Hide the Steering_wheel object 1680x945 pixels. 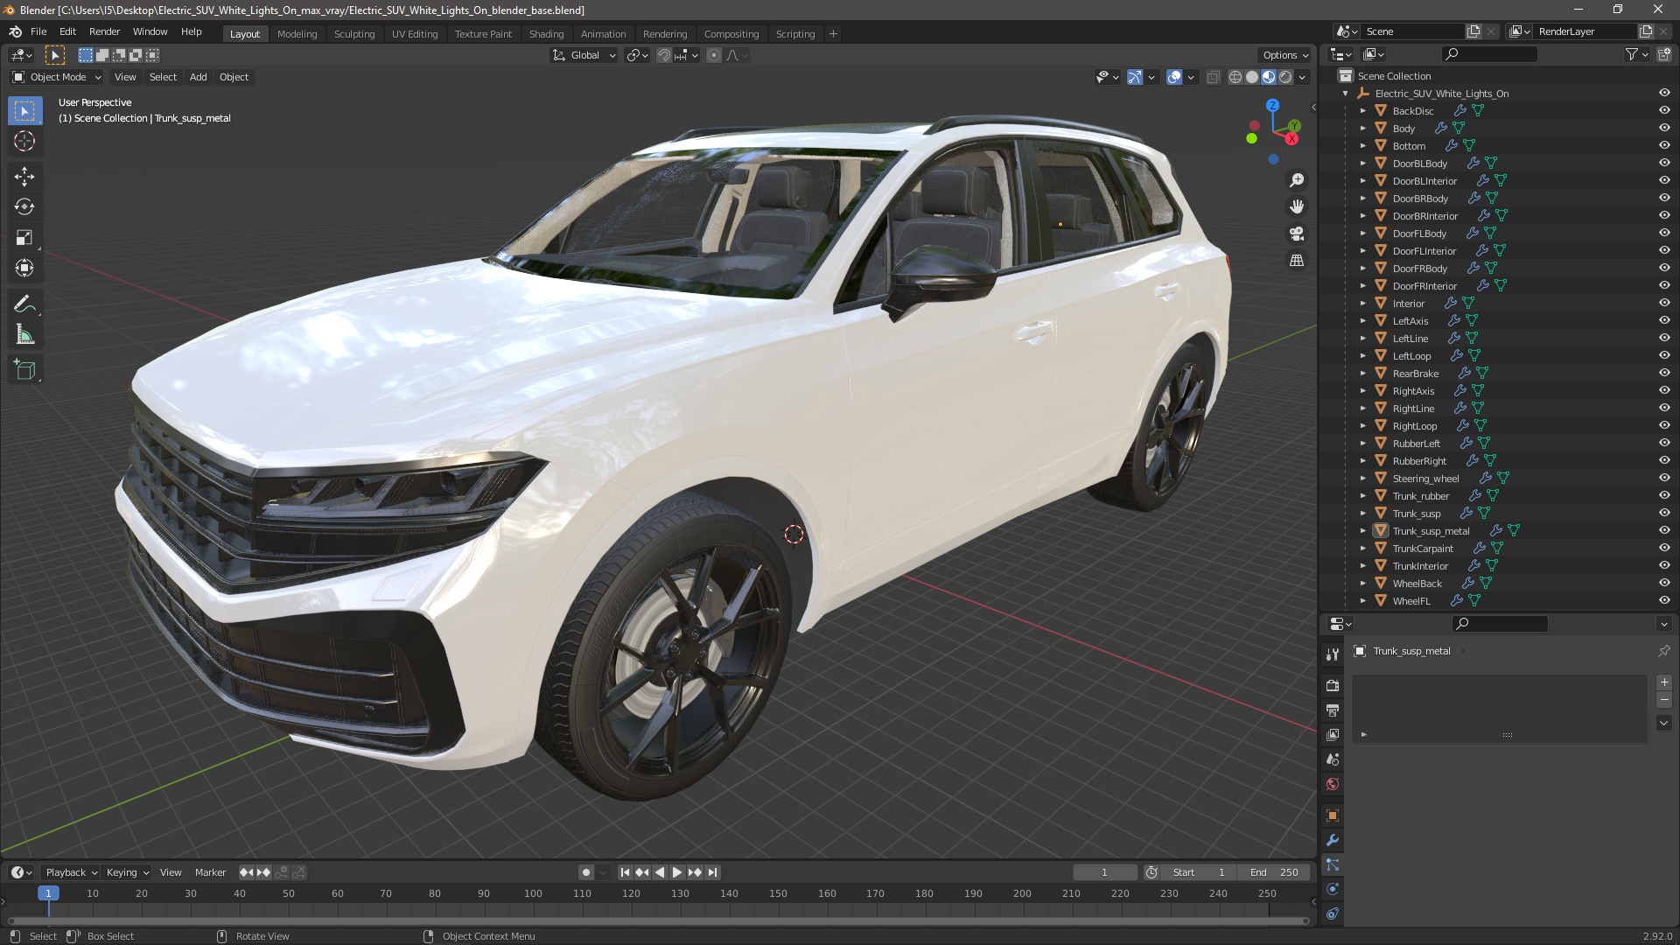[x=1664, y=479]
